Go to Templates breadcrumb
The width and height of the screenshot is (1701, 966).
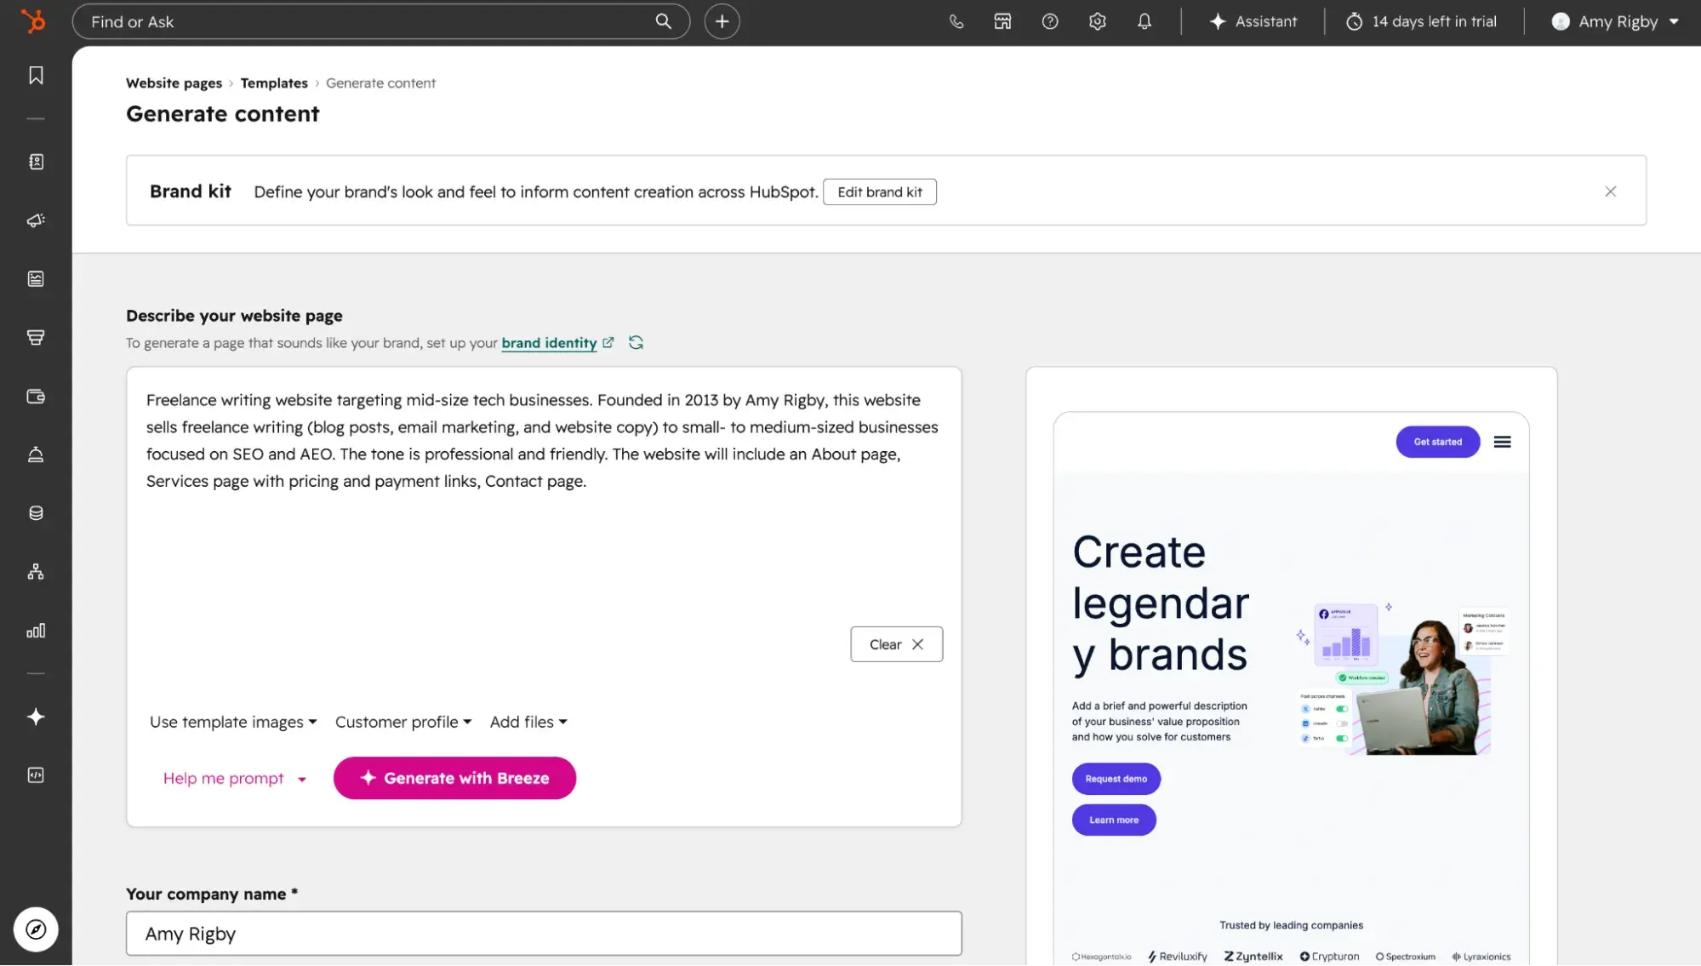point(274,83)
